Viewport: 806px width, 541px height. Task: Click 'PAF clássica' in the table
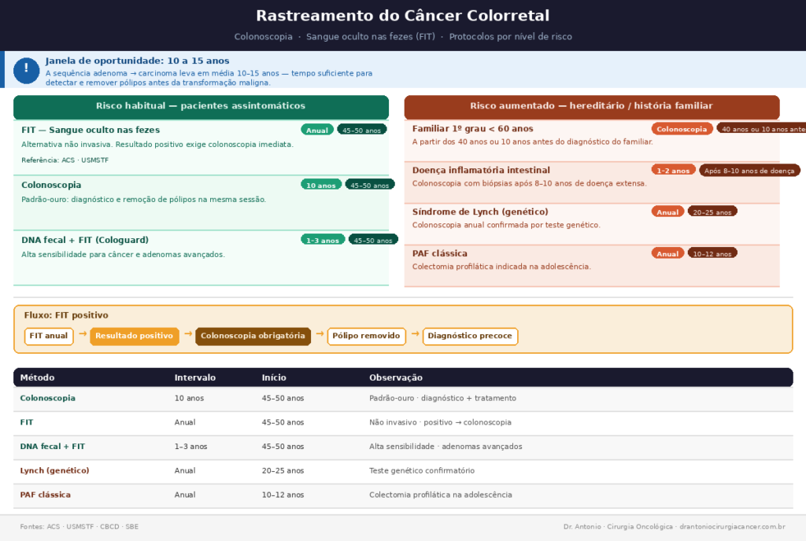click(x=45, y=495)
